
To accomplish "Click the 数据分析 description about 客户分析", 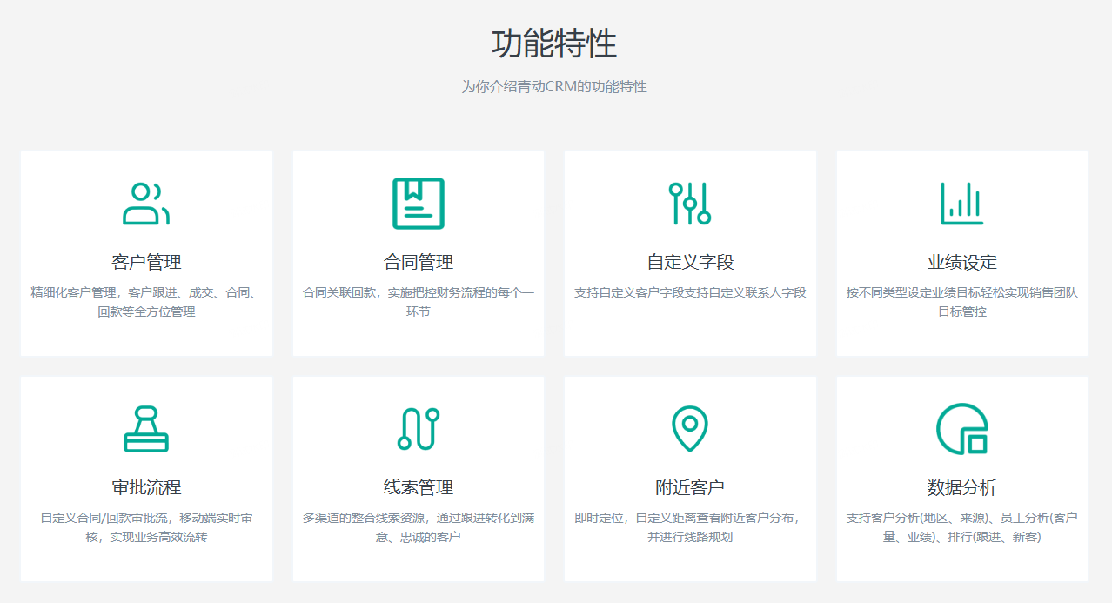I will click(x=961, y=527).
